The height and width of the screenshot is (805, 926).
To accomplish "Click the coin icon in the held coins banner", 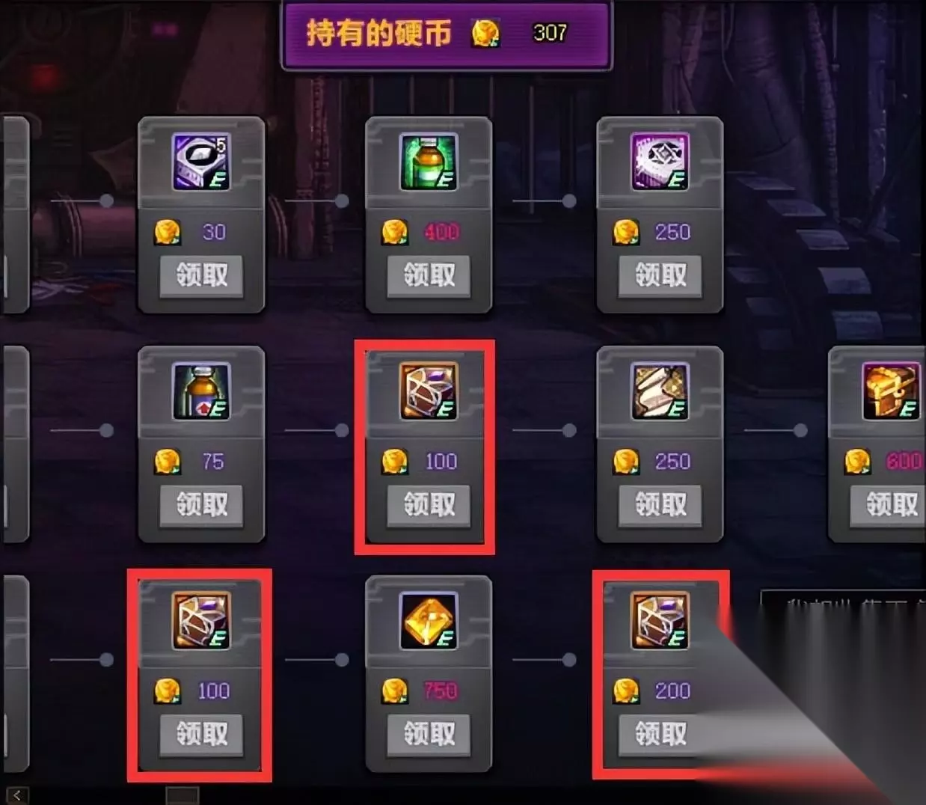I will (x=485, y=33).
